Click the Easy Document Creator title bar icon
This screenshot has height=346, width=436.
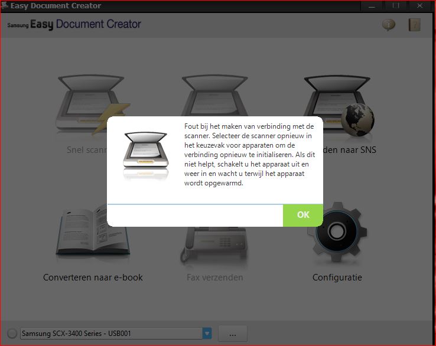[x=5, y=5]
